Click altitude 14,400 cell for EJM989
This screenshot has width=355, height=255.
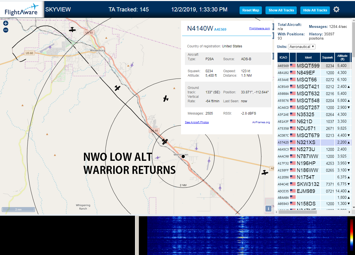tap(342, 191)
